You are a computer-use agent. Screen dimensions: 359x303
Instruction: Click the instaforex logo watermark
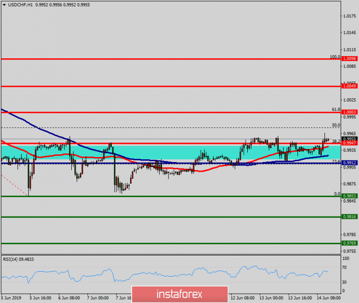tap(179, 294)
